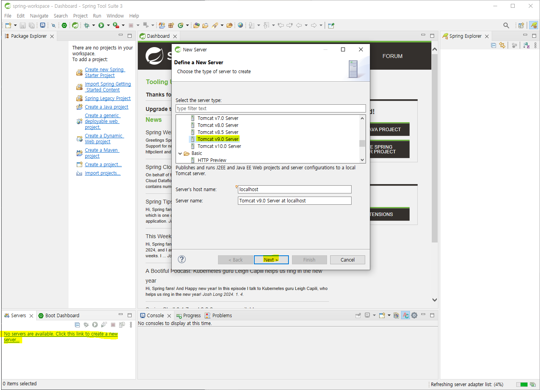Click the server type filter text field
The height and width of the screenshot is (390, 540).
tap(271, 108)
